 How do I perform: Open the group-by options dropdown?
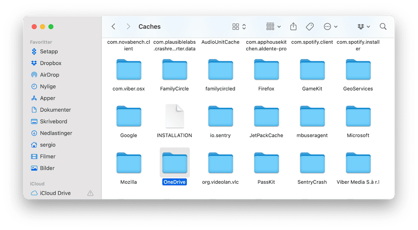(273, 26)
